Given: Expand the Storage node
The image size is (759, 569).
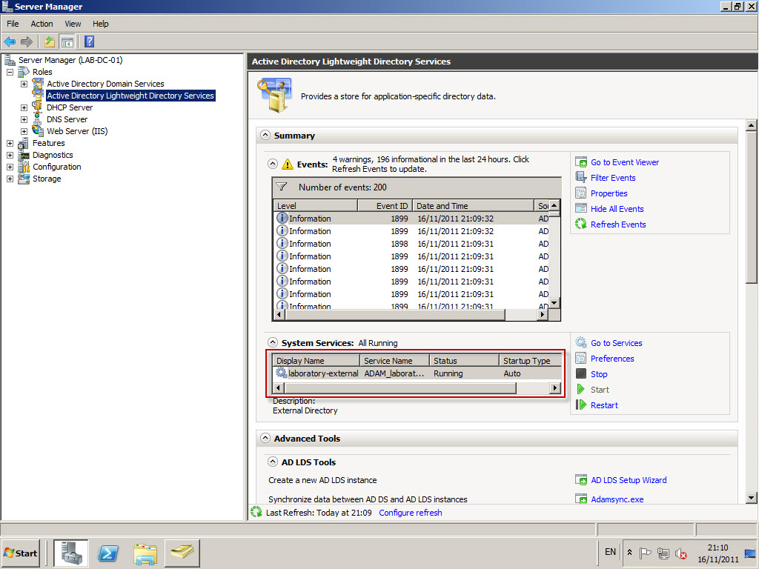Looking at the screenshot, I should pos(10,179).
